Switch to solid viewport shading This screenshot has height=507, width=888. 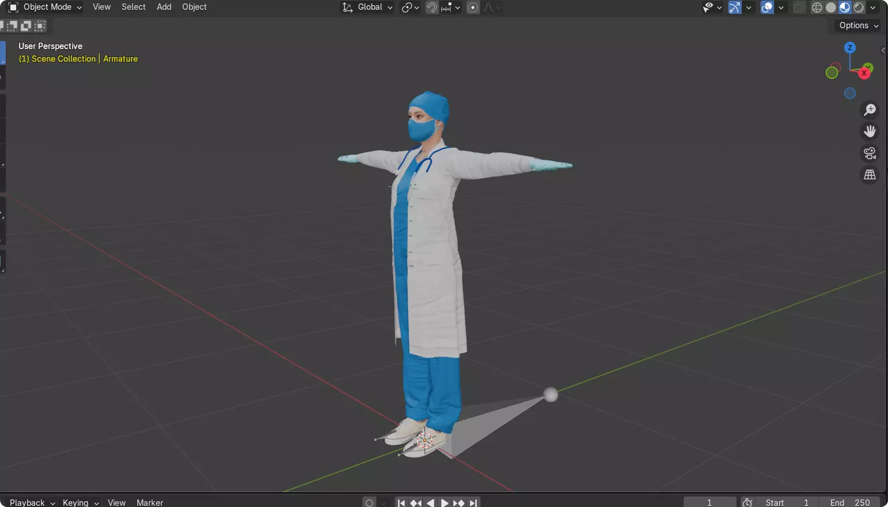coord(831,7)
